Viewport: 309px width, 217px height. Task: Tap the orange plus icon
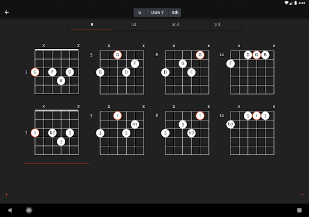[x=7, y=195]
